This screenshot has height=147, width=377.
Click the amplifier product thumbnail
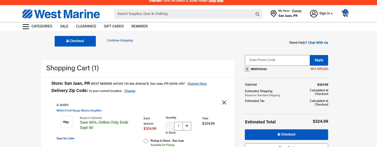point(66,122)
